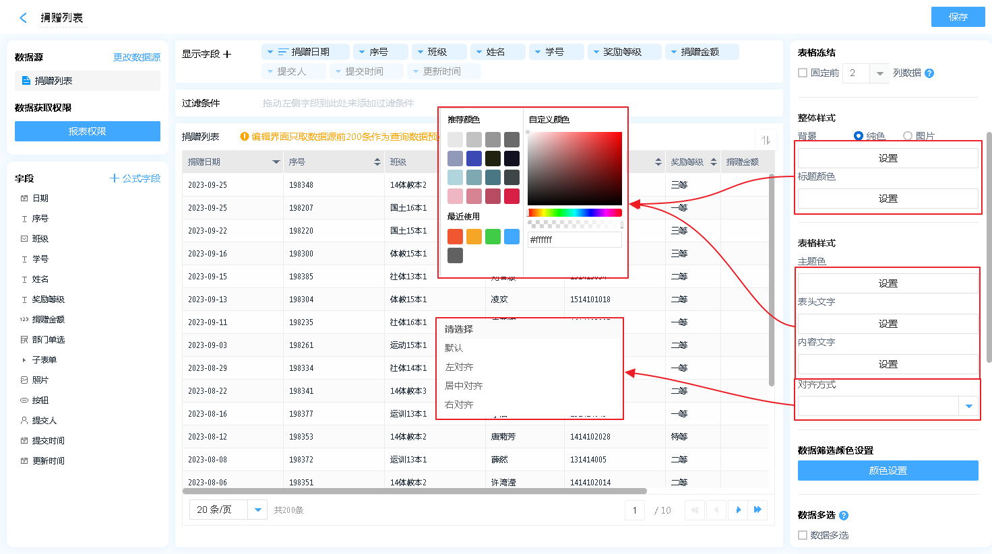This screenshot has height=554, width=992.
Task: Enable the 固定前 freeze checkbox
Action: click(x=803, y=73)
